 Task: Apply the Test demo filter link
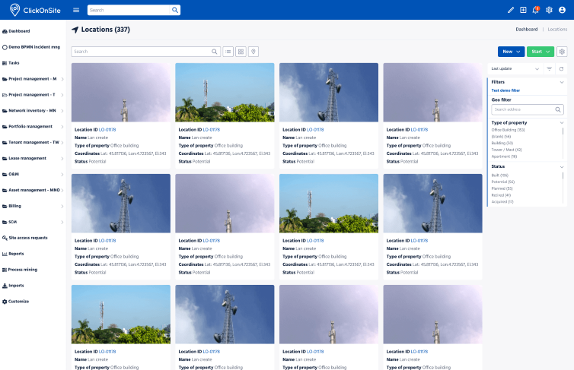point(505,90)
